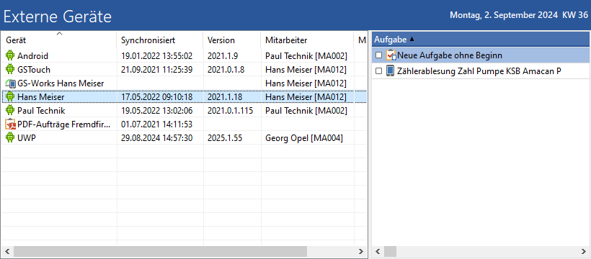The height and width of the screenshot is (259, 591).
Task: Click the clipboard icon of Neue Aufgabe ohne Beginn
Action: [x=391, y=55]
